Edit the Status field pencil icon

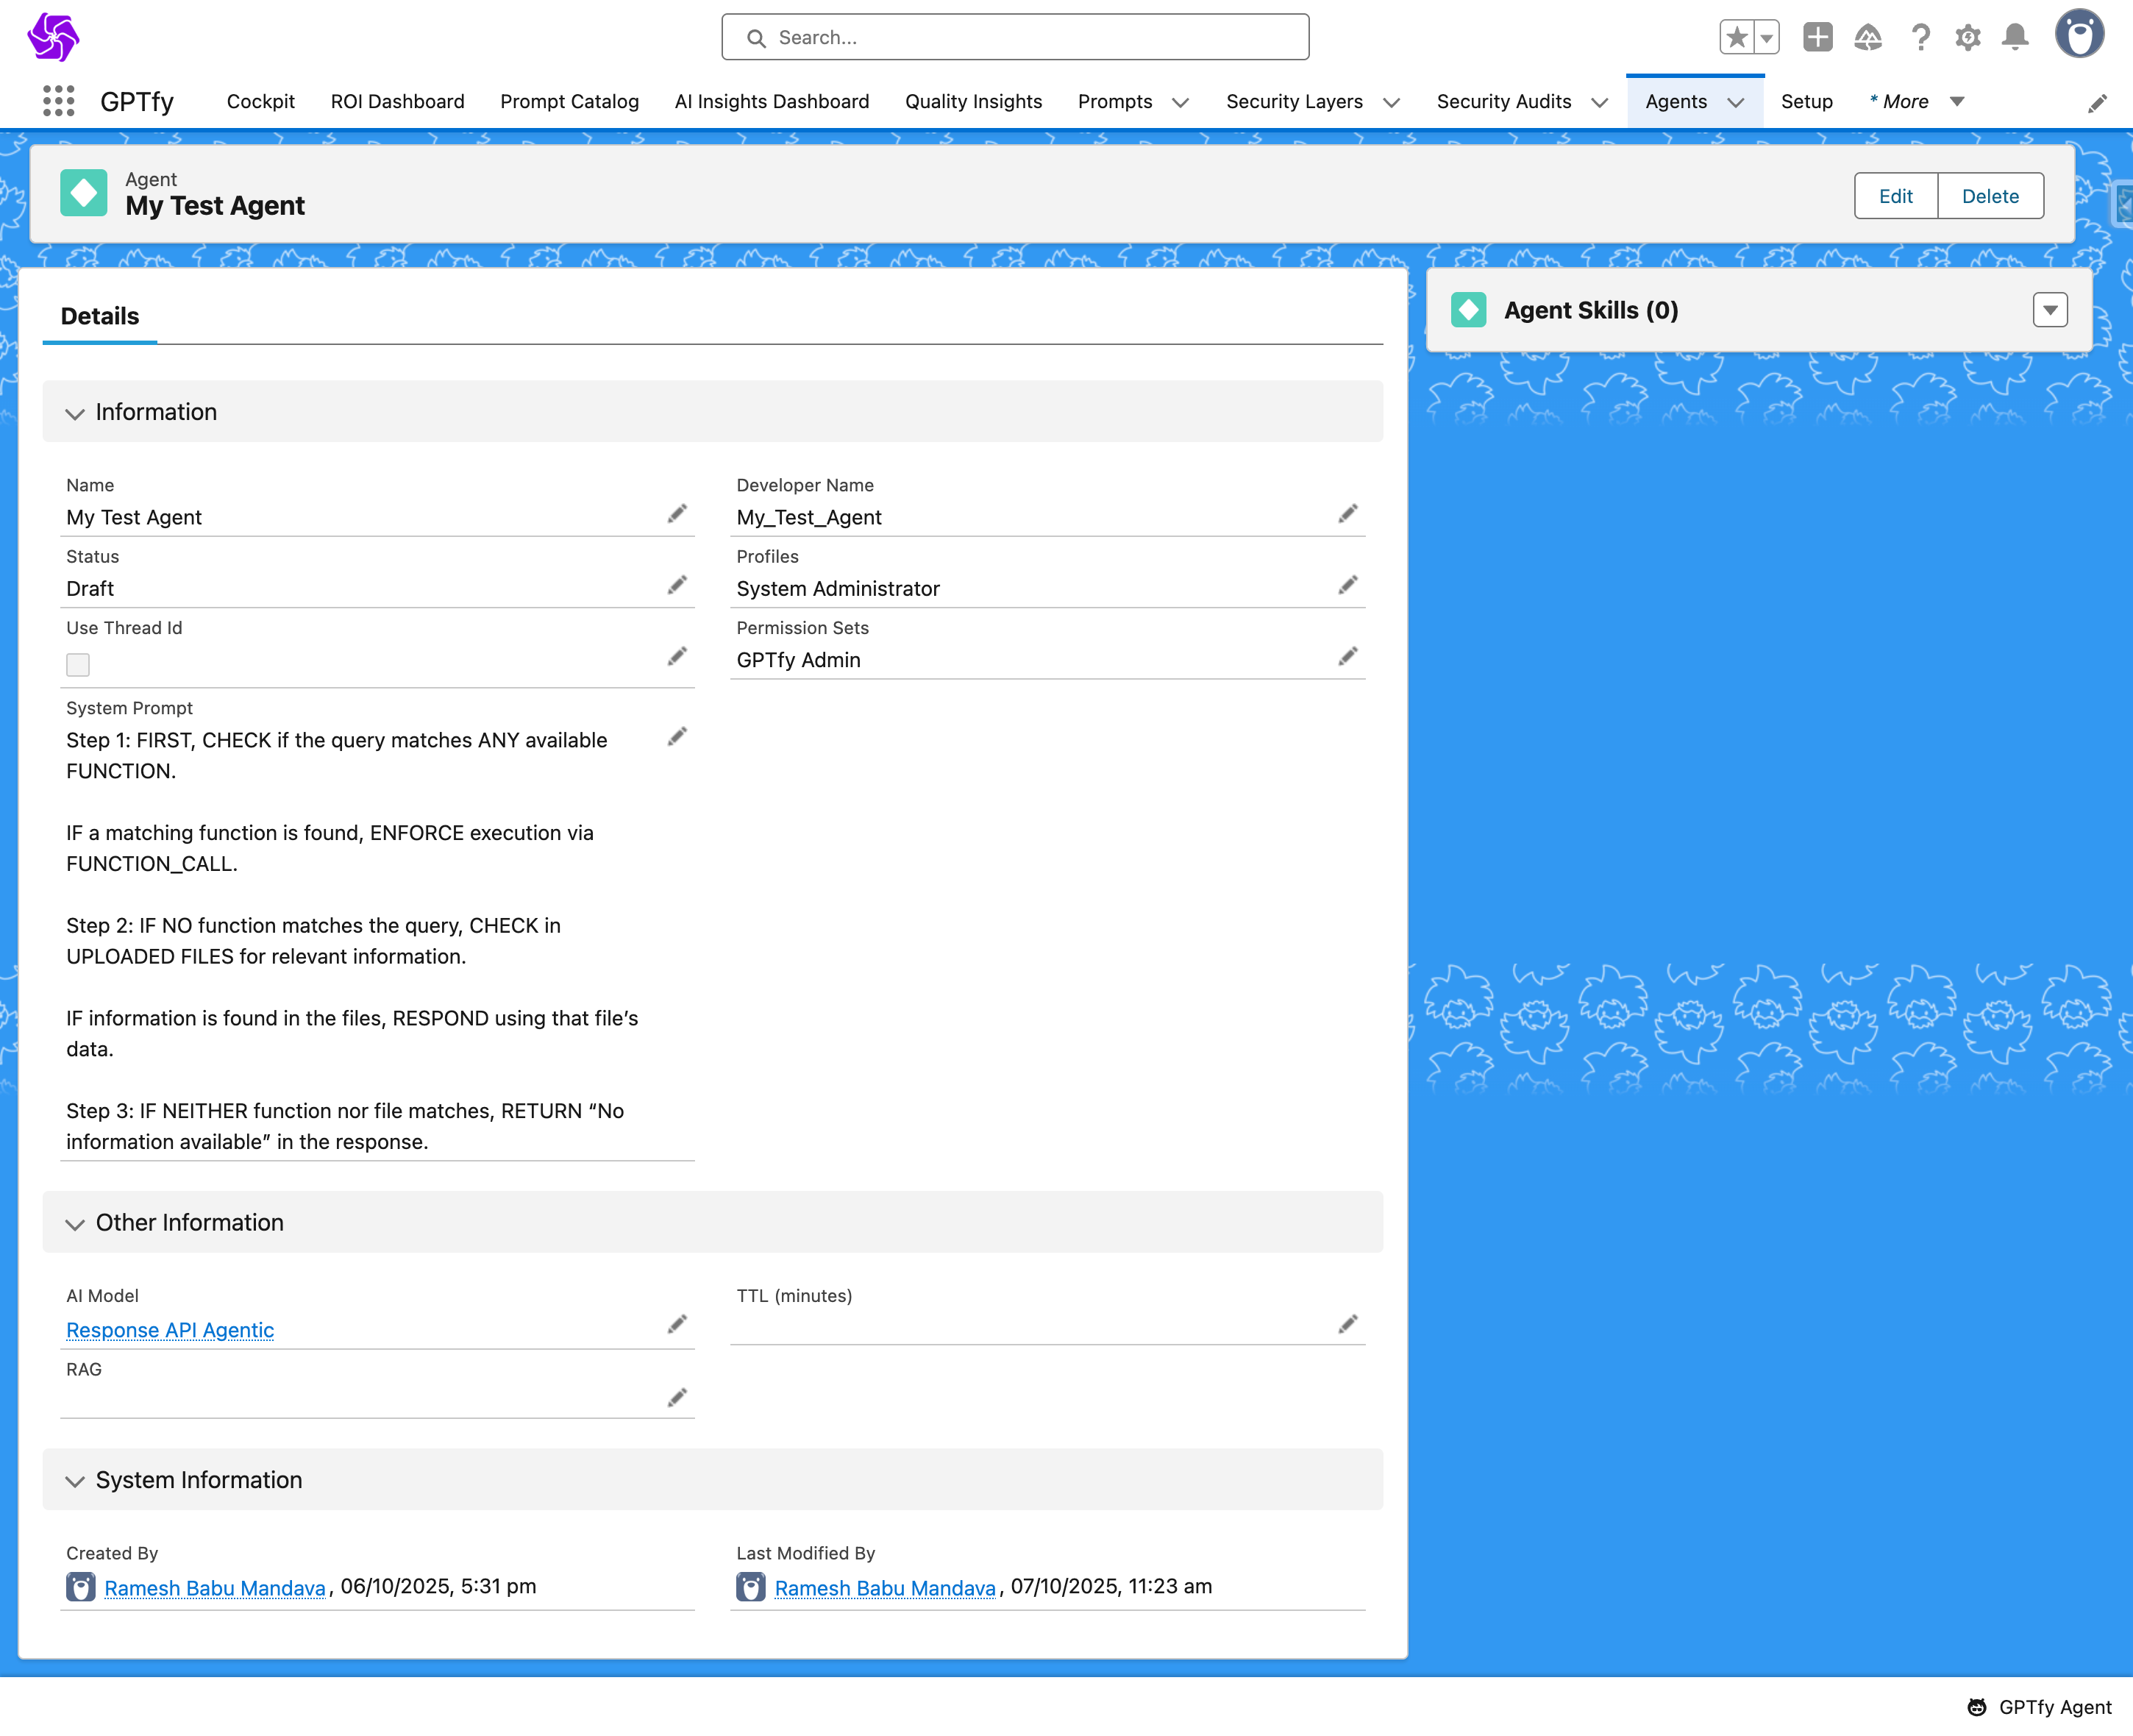[677, 585]
